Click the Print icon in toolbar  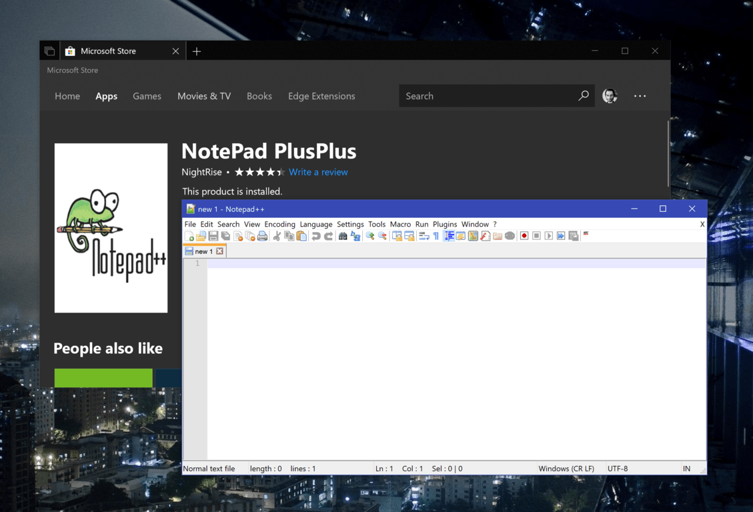pos(262,235)
